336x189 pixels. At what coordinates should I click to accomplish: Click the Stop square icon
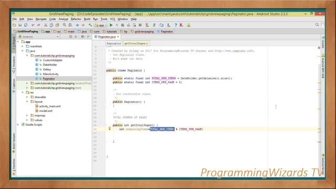point(140,25)
